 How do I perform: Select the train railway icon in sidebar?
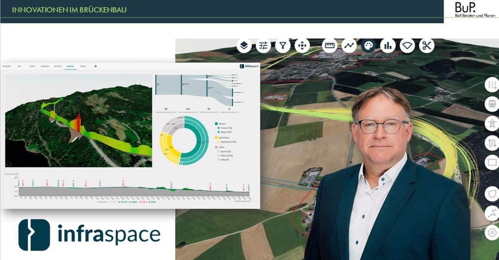coord(492,104)
